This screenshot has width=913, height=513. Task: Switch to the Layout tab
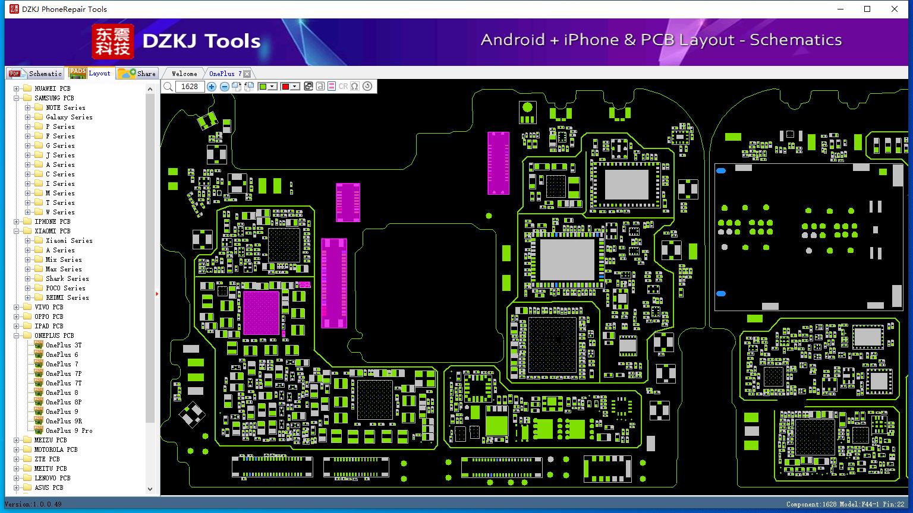tap(90, 73)
